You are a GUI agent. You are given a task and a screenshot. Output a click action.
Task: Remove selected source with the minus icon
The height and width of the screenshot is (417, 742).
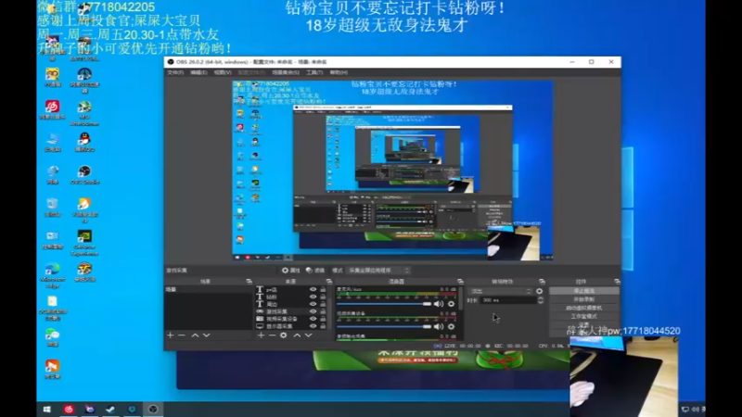[x=272, y=335]
